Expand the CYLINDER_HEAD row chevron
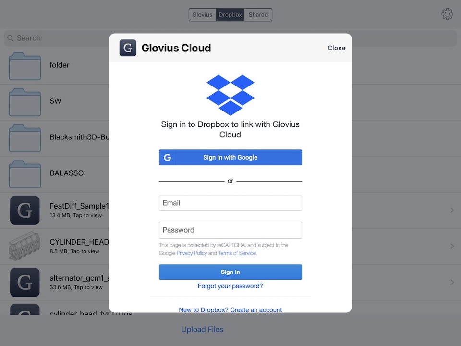Image resolution: width=461 pixels, height=346 pixels. 452,246
